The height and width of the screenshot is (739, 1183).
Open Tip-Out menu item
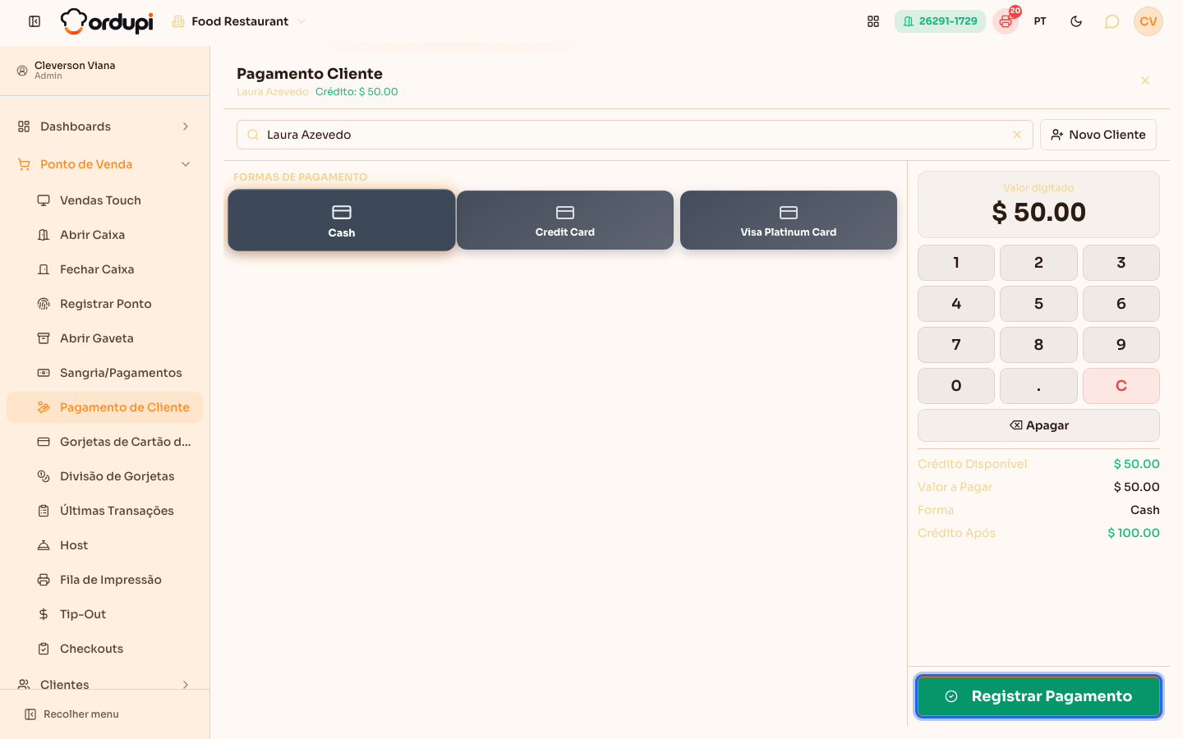[104, 614]
